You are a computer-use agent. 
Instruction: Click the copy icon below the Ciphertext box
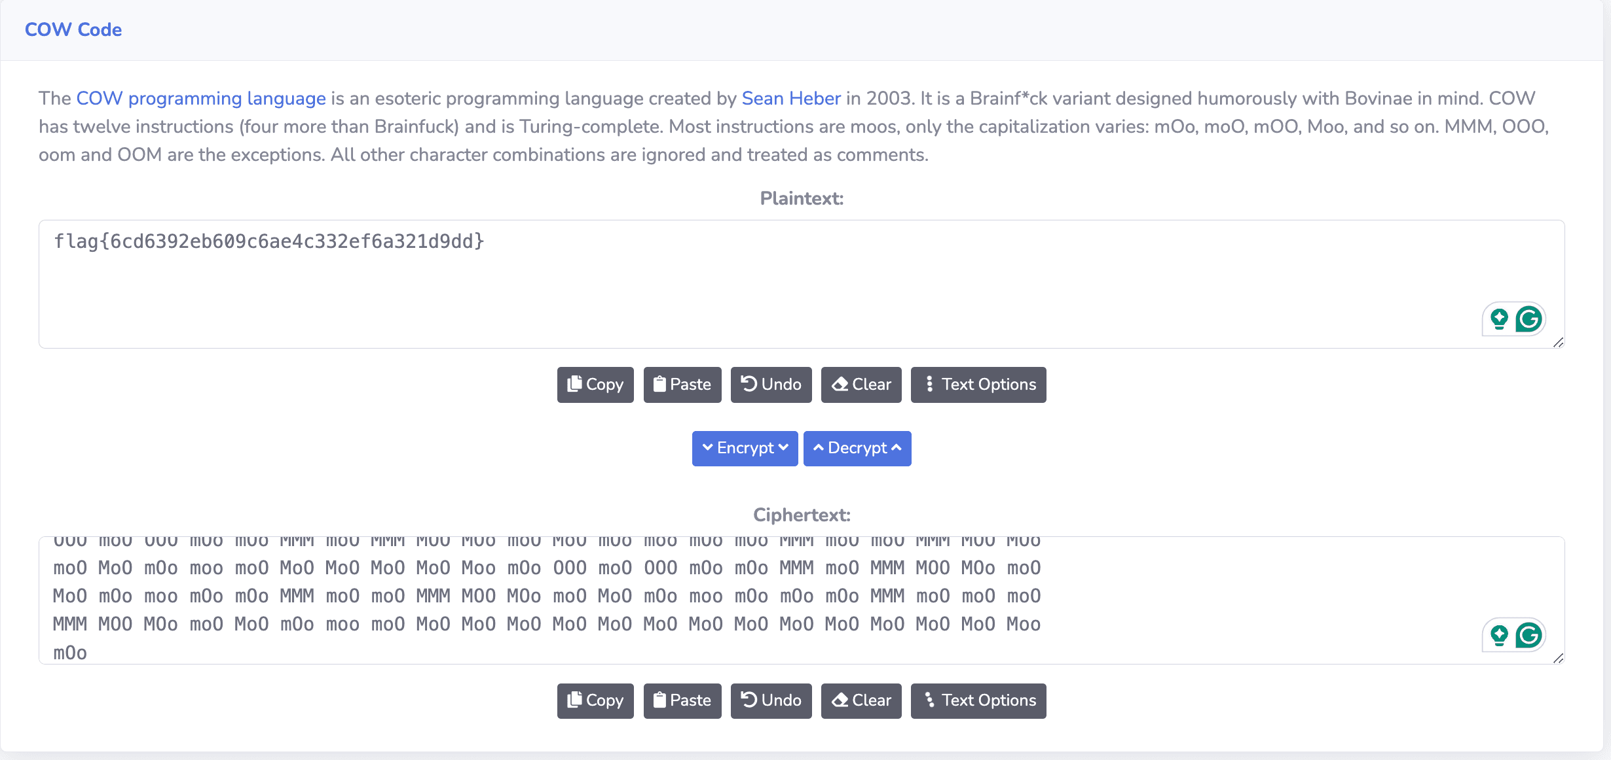pos(575,700)
